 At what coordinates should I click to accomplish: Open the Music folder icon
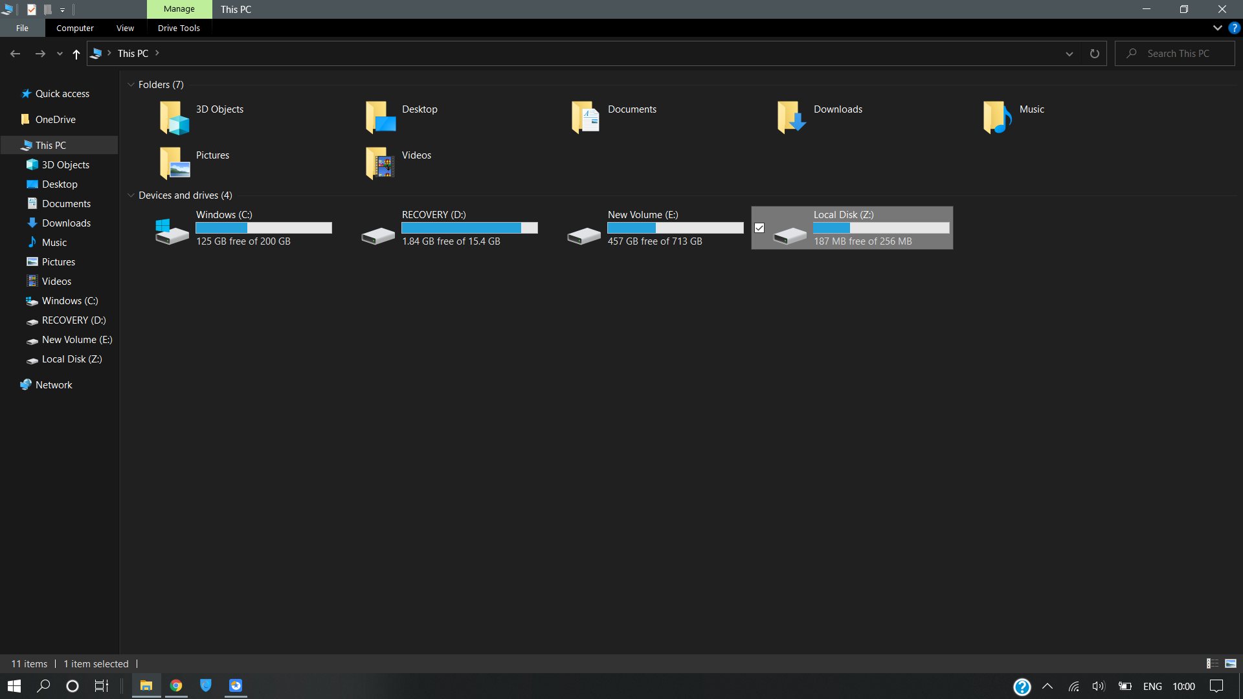pyautogui.click(x=998, y=118)
